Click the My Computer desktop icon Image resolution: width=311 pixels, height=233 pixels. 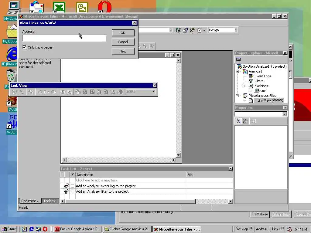tap(13, 8)
